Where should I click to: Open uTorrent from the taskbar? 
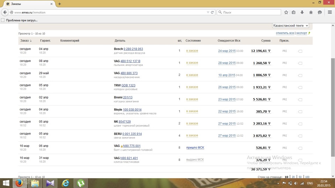click(81, 183)
